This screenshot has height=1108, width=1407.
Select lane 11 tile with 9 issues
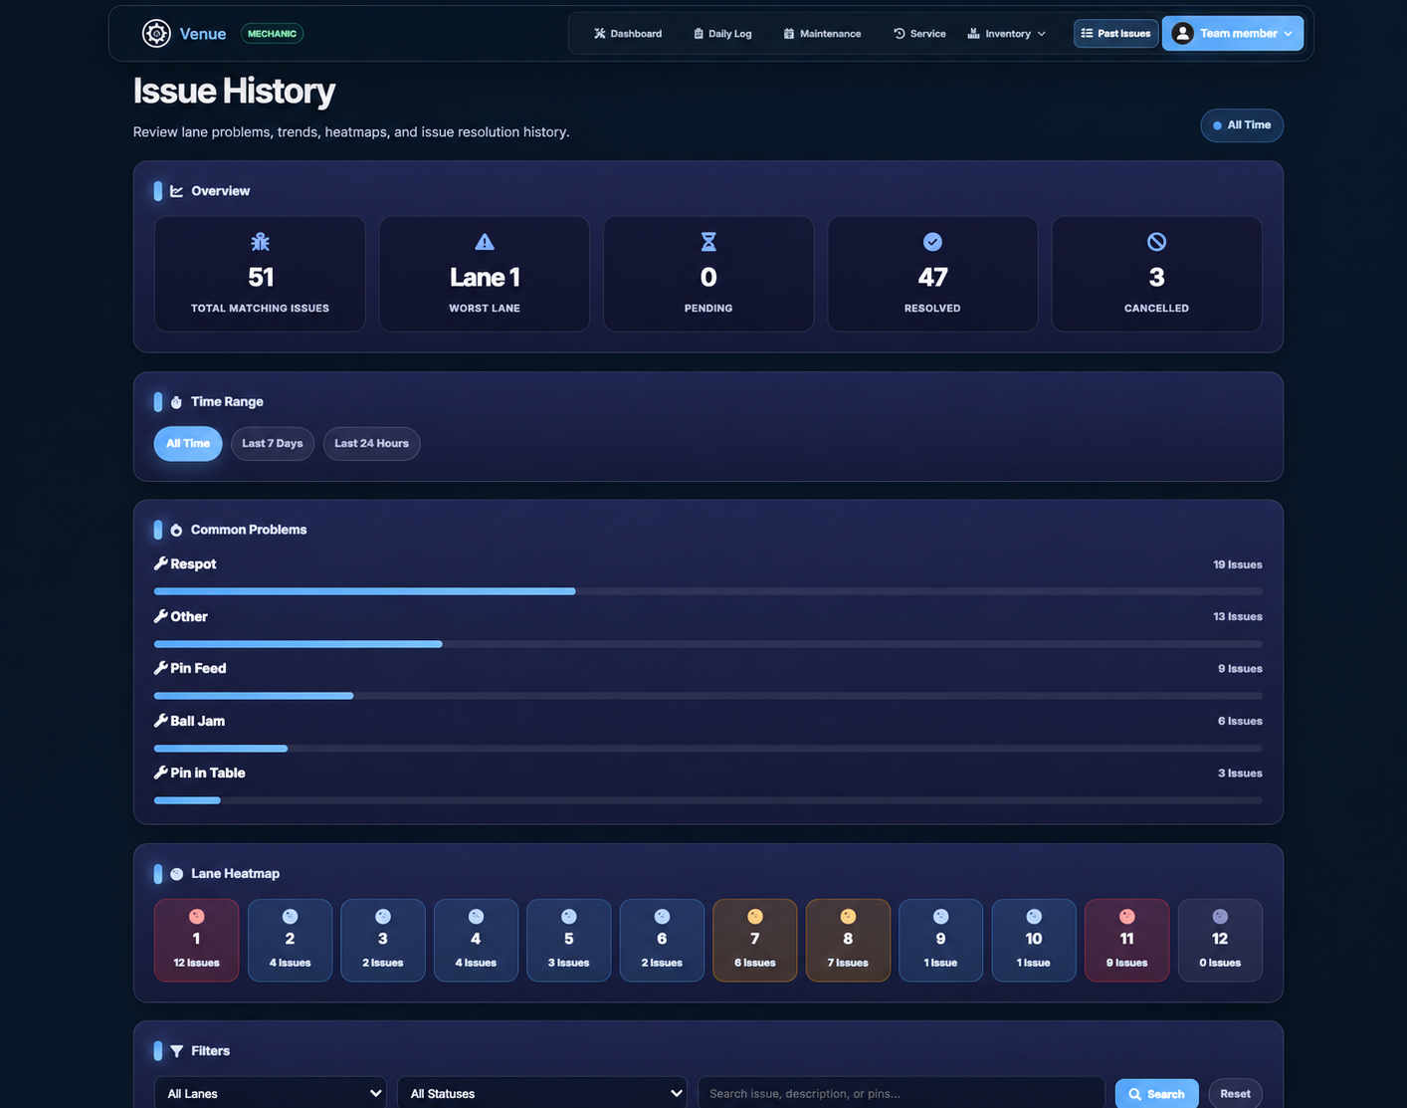point(1126,941)
